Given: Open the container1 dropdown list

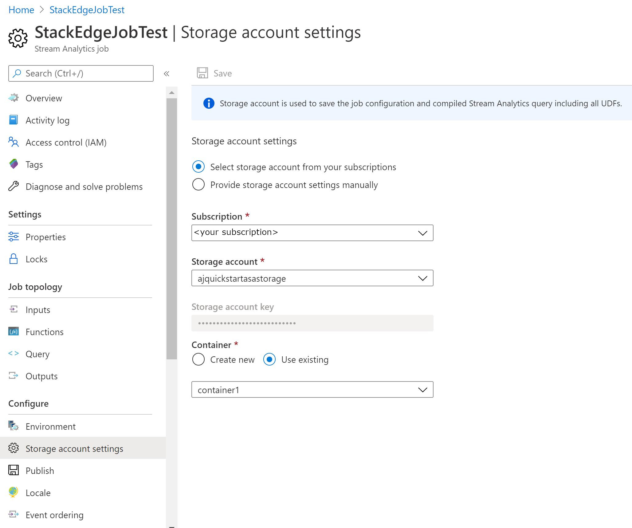Looking at the screenshot, I should click(x=312, y=390).
